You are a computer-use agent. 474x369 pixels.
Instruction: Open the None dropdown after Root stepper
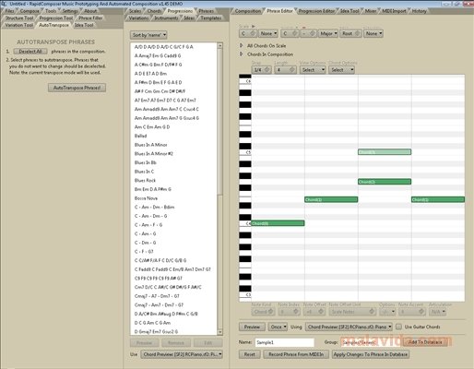[x=373, y=33]
